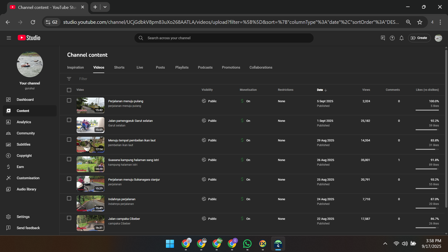
Task: Open the Playlists tab
Action: click(182, 67)
